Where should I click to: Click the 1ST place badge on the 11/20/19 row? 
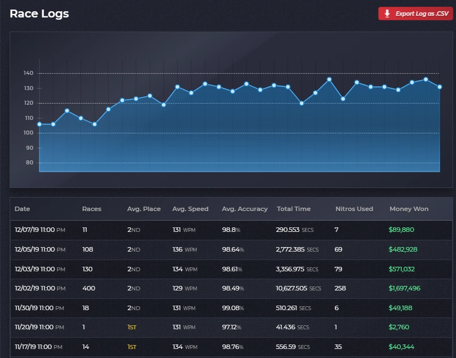click(x=132, y=328)
